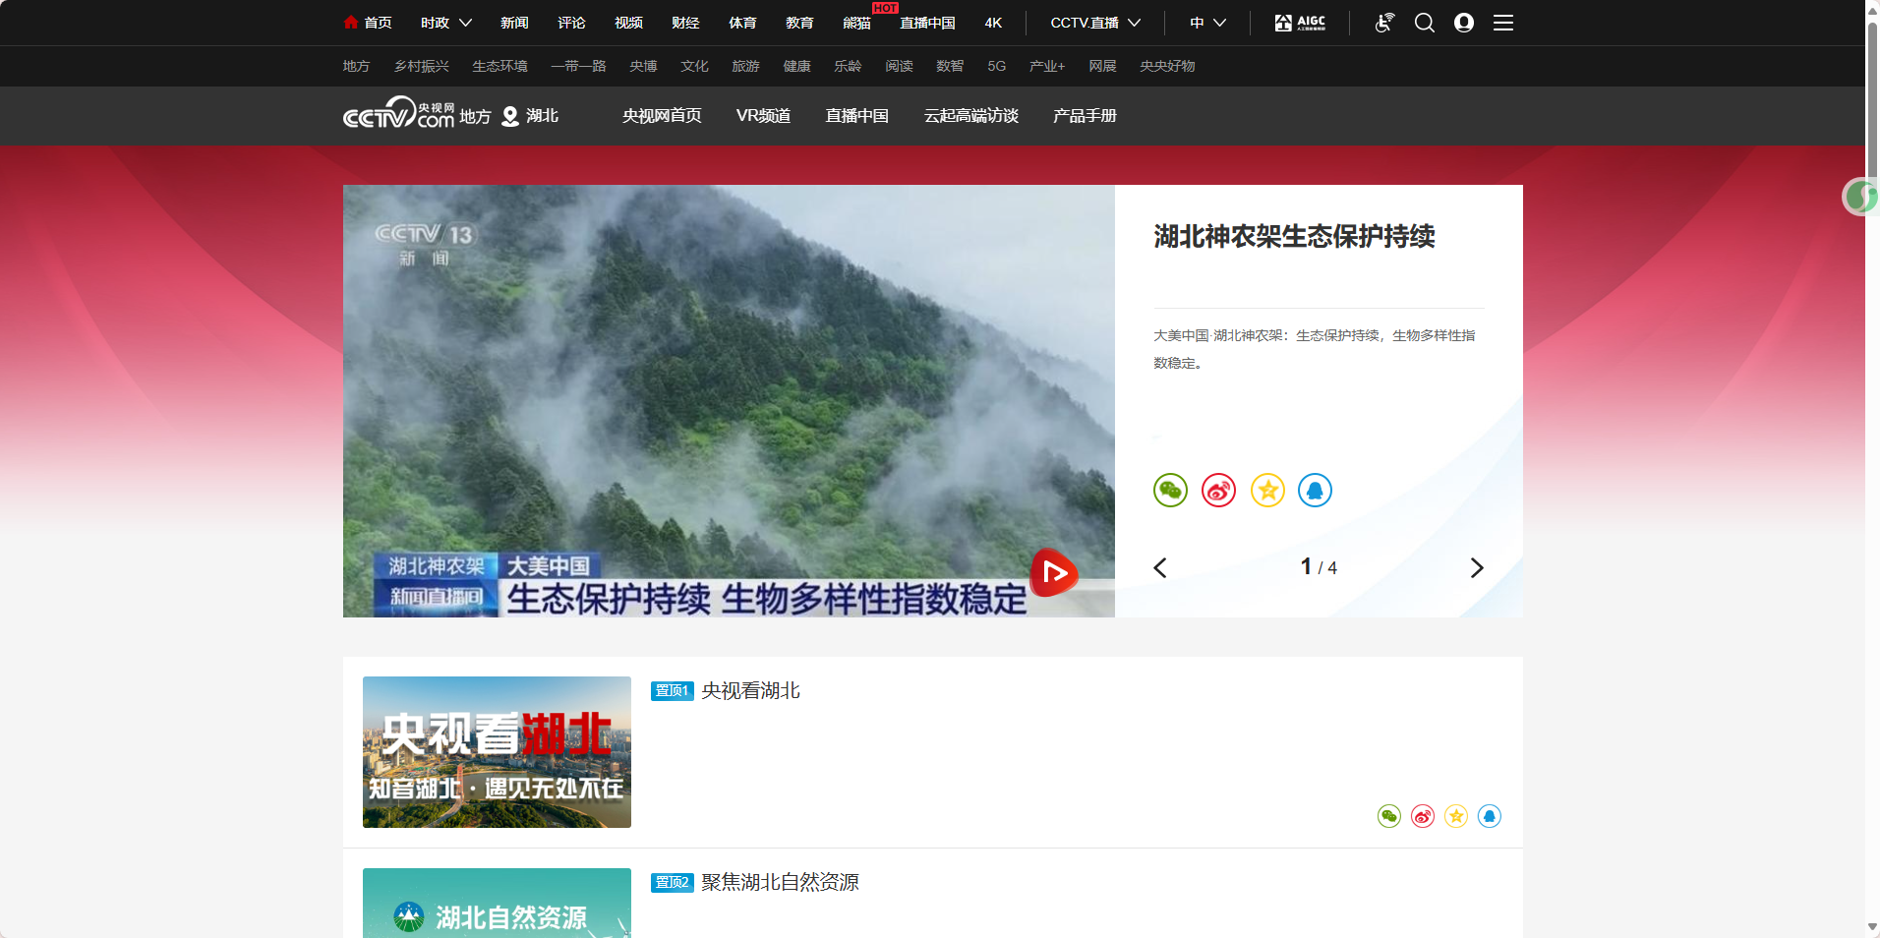This screenshot has height=938, width=1880.
Task: Open 直播中国 in the top bar
Action: coord(927,23)
